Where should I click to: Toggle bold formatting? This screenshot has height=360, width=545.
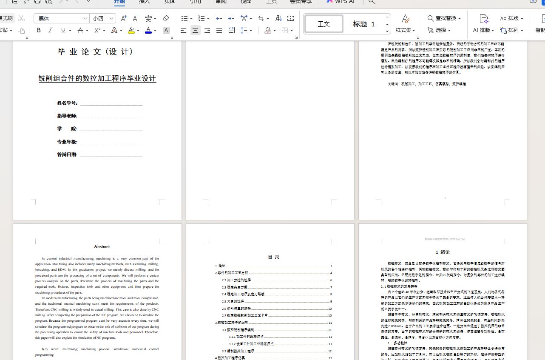click(x=39, y=30)
